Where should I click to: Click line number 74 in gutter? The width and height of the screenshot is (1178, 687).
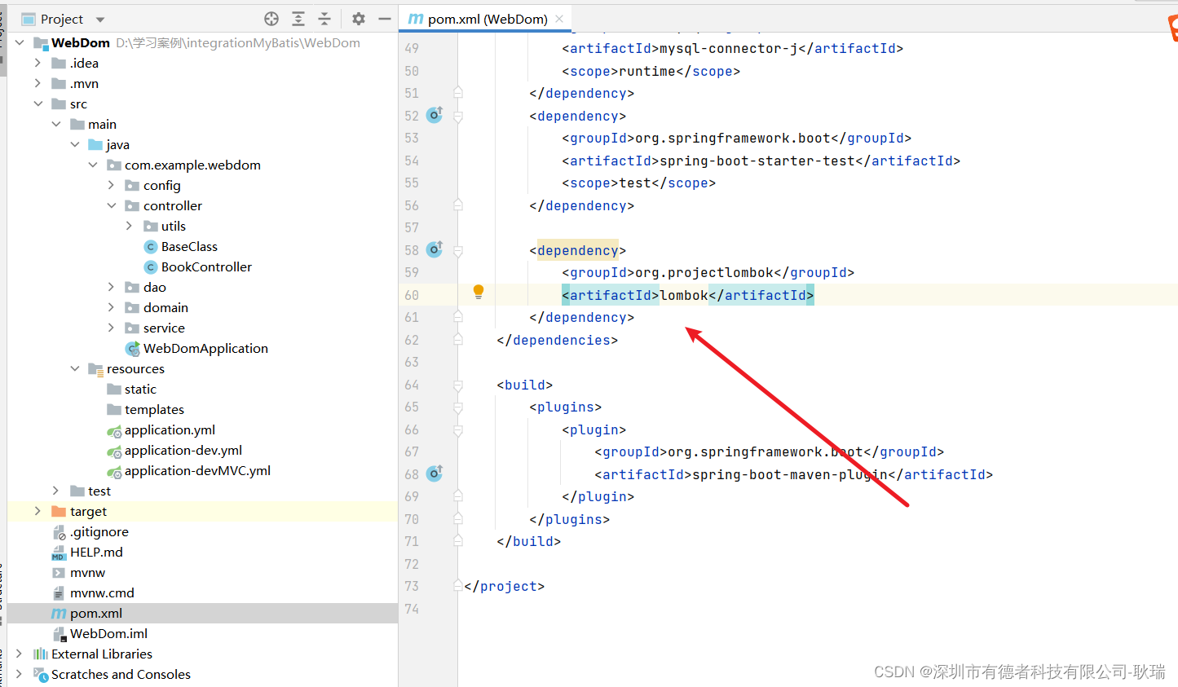point(412,609)
